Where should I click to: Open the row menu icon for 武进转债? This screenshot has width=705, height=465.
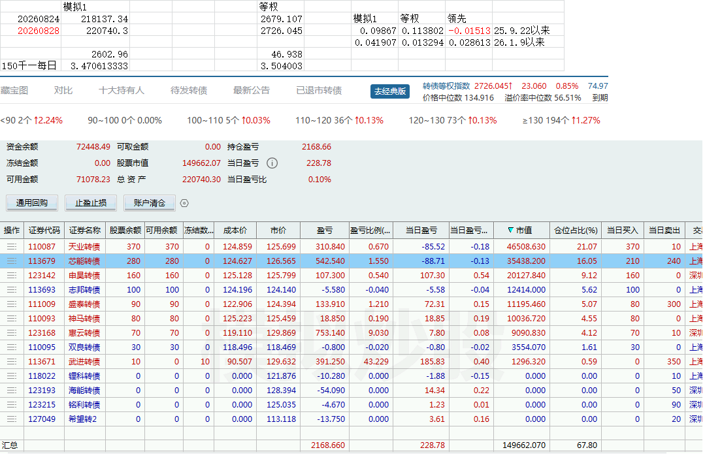point(12,362)
